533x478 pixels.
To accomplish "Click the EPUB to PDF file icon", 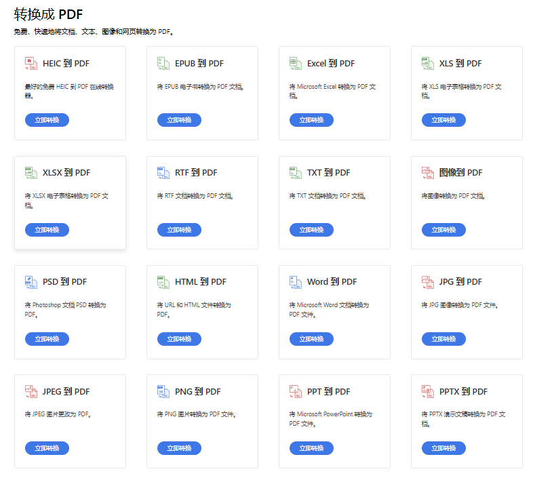I will pos(163,64).
